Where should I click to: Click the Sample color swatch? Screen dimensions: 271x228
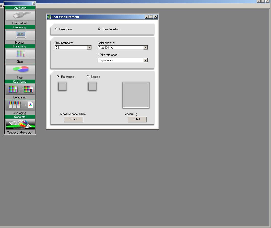point(92,86)
